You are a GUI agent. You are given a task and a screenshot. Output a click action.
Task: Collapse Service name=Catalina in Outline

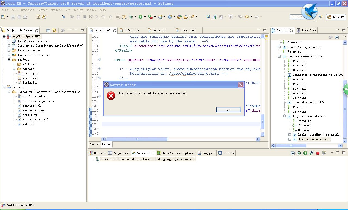tap(279, 56)
